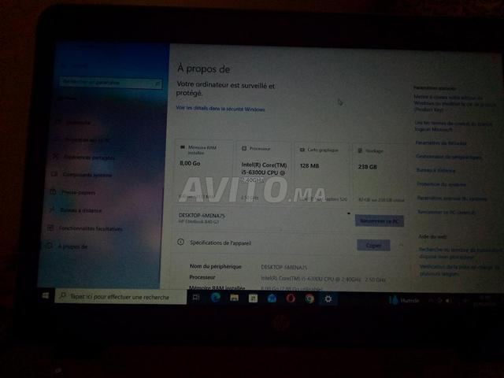Open Bureau à distance related link

pos(435,170)
